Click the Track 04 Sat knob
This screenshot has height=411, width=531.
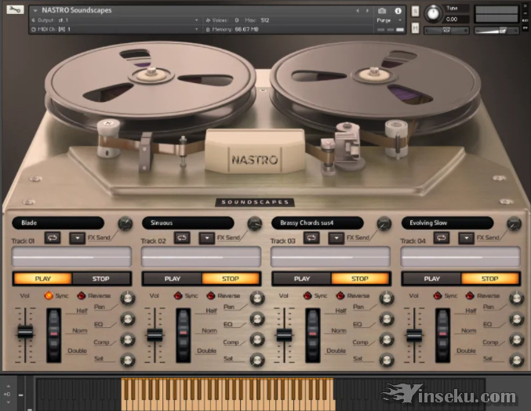[515, 360]
